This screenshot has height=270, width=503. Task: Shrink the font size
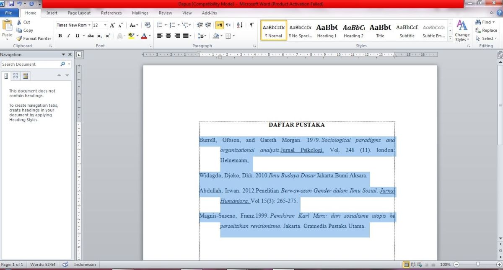120,25
